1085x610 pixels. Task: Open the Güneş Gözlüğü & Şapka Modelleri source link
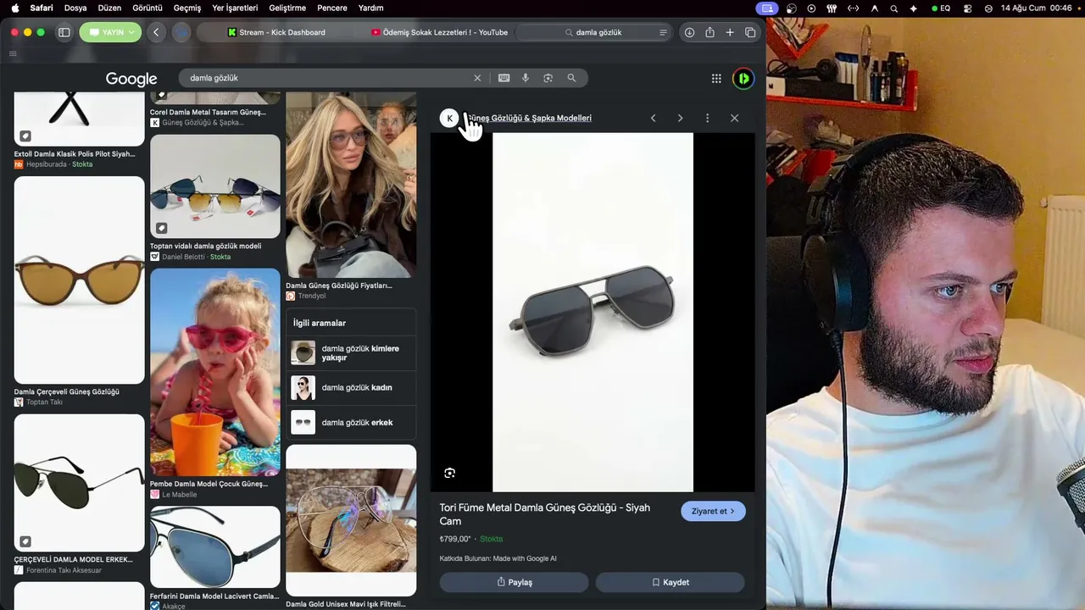pos(528,118)
